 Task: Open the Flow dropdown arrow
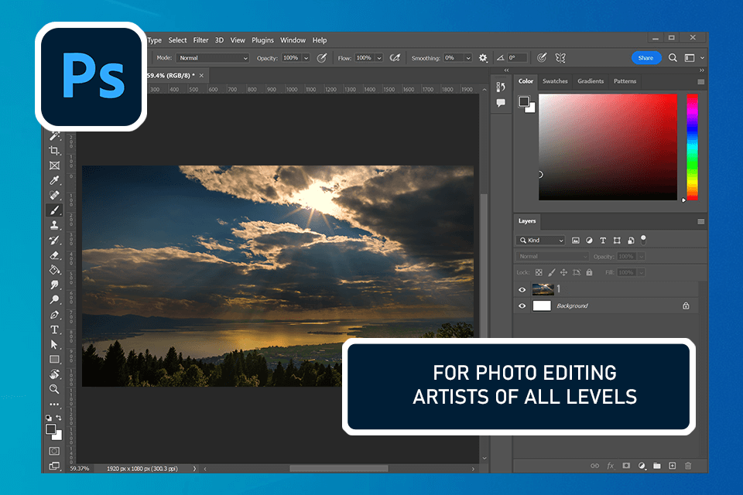(379, 58)
